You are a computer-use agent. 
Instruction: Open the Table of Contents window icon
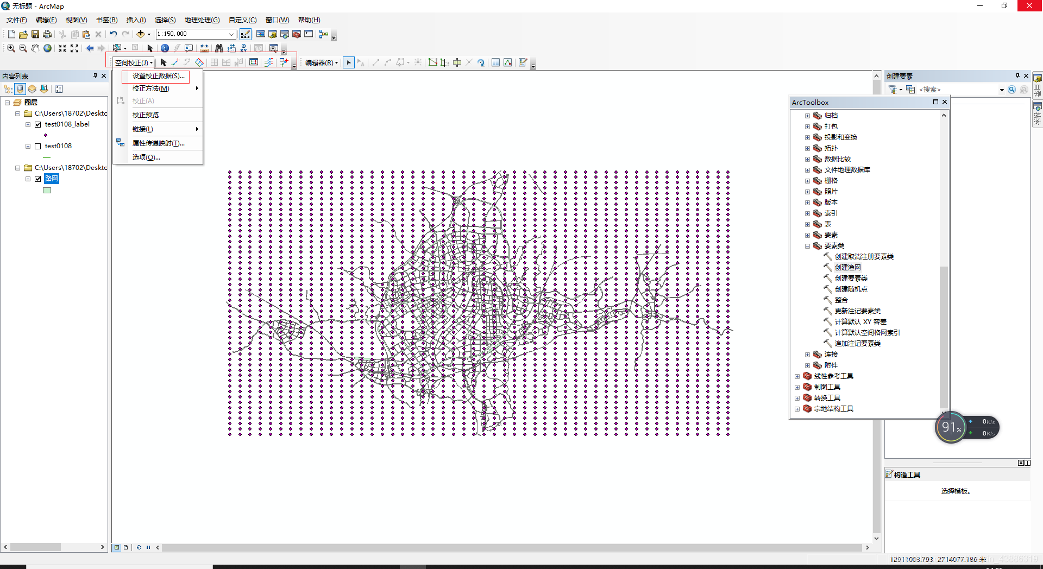pos(261,34)
